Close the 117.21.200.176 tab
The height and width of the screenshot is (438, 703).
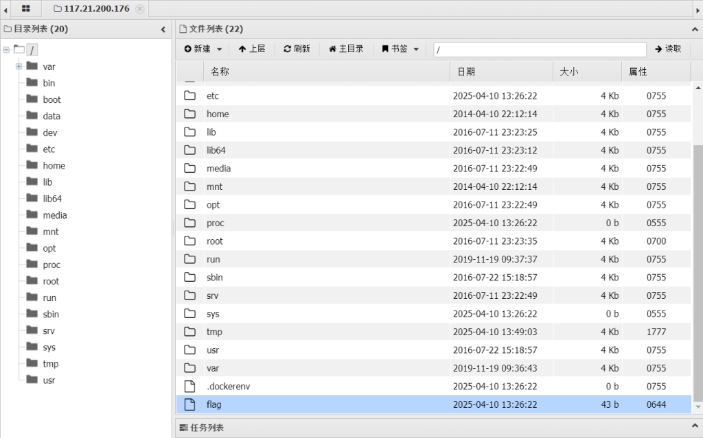(x=140, y=8)
